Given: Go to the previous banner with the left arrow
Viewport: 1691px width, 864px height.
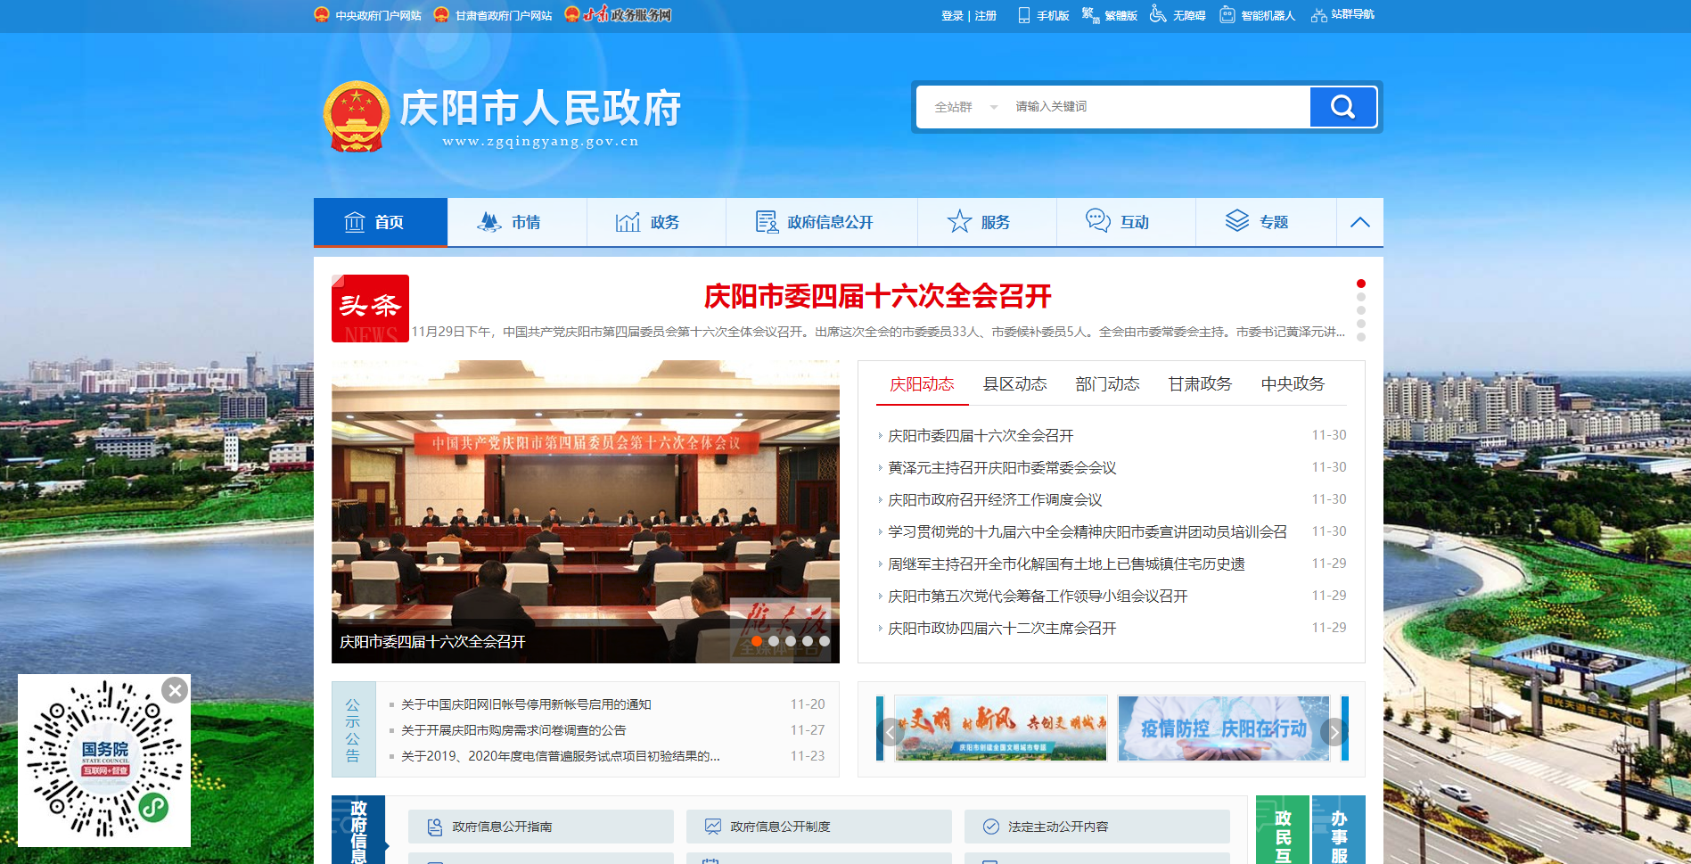Looking at the screenshot, I should click(890, 732).
